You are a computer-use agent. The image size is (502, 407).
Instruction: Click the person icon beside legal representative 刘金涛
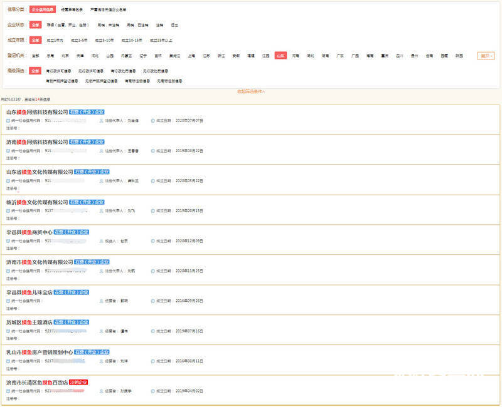click(102, 120)
